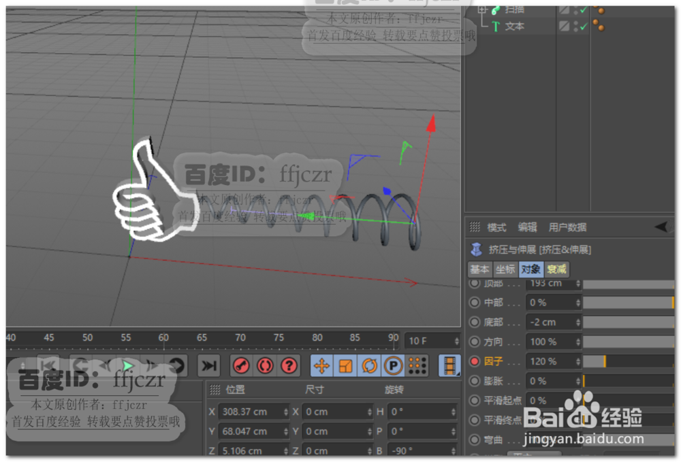Image resolution: width=681 pixels, height=462 pixels.
Task: Open the 模式 menu
Action: [496, 227]
